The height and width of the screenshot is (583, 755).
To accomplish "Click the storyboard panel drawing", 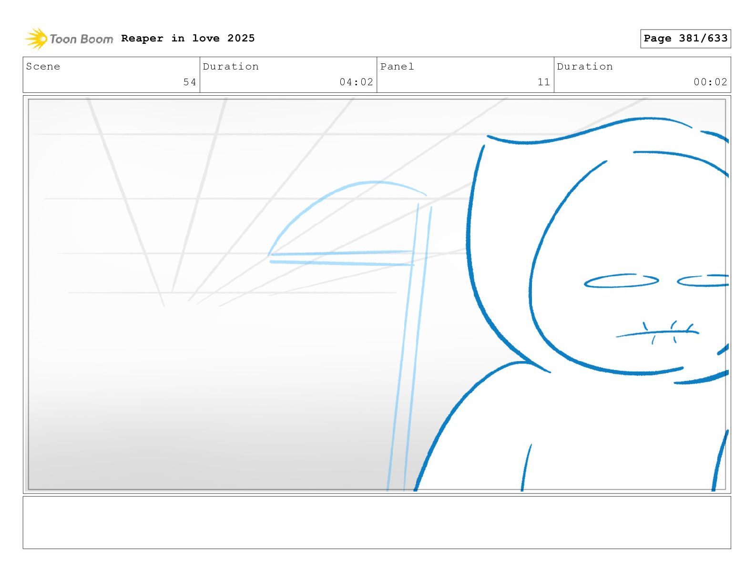I will tap(377, 294).
